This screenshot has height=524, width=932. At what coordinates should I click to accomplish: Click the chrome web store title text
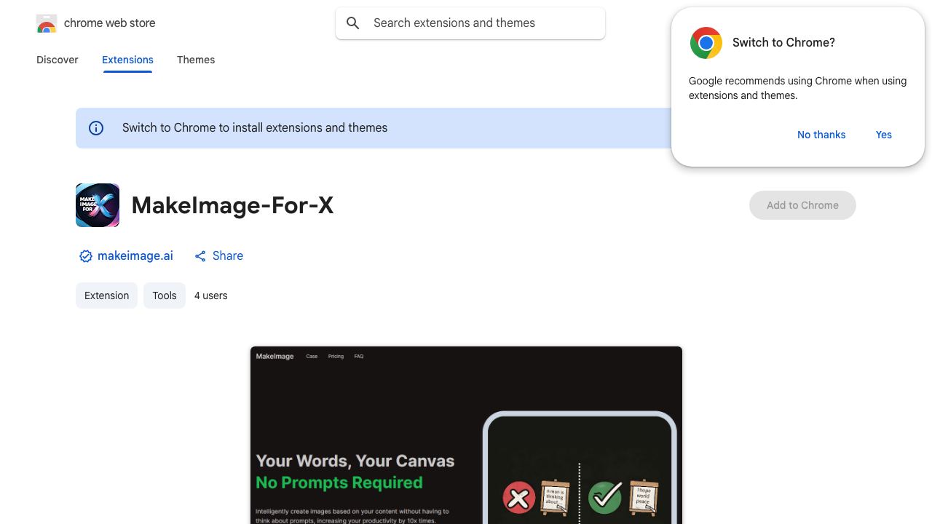(x=110, y=23)
